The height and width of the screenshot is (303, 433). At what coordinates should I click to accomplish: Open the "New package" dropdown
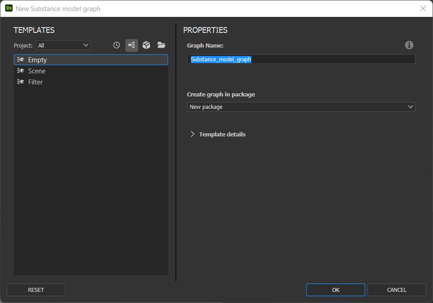pos(301,107)
